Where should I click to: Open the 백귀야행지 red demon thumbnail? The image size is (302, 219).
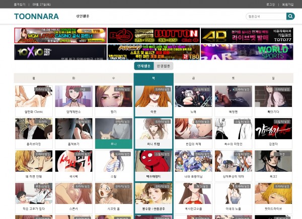point(154,161)
